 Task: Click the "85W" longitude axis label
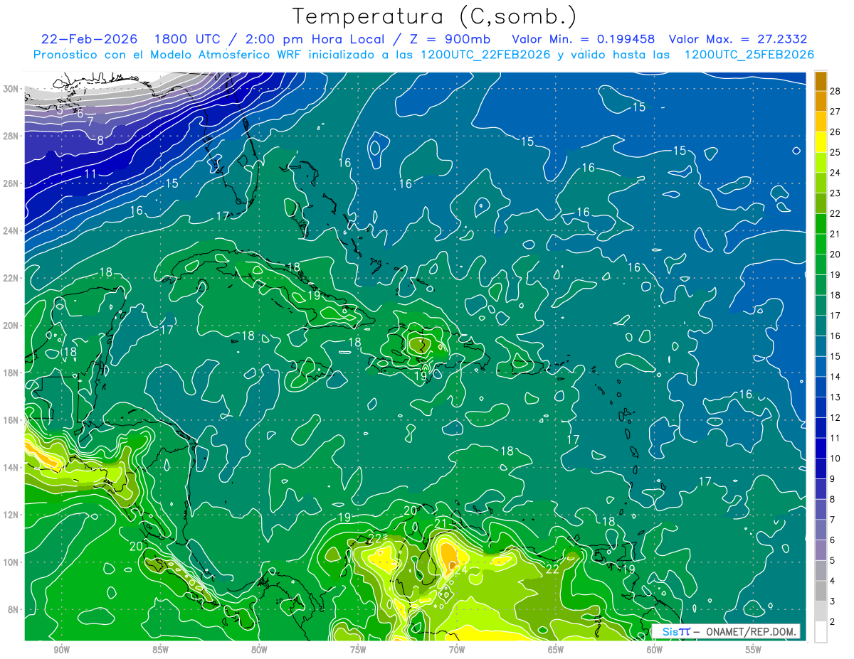[x=160, y=650]
